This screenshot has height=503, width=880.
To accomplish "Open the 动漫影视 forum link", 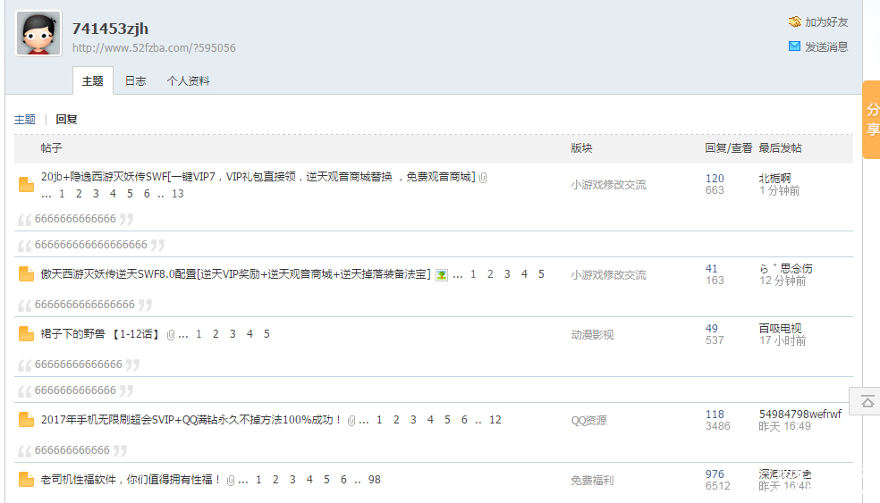I will point(592,335).
